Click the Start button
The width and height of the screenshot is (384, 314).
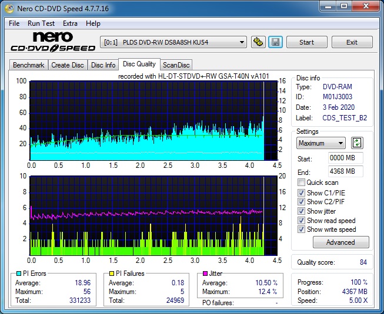point(306,42)
